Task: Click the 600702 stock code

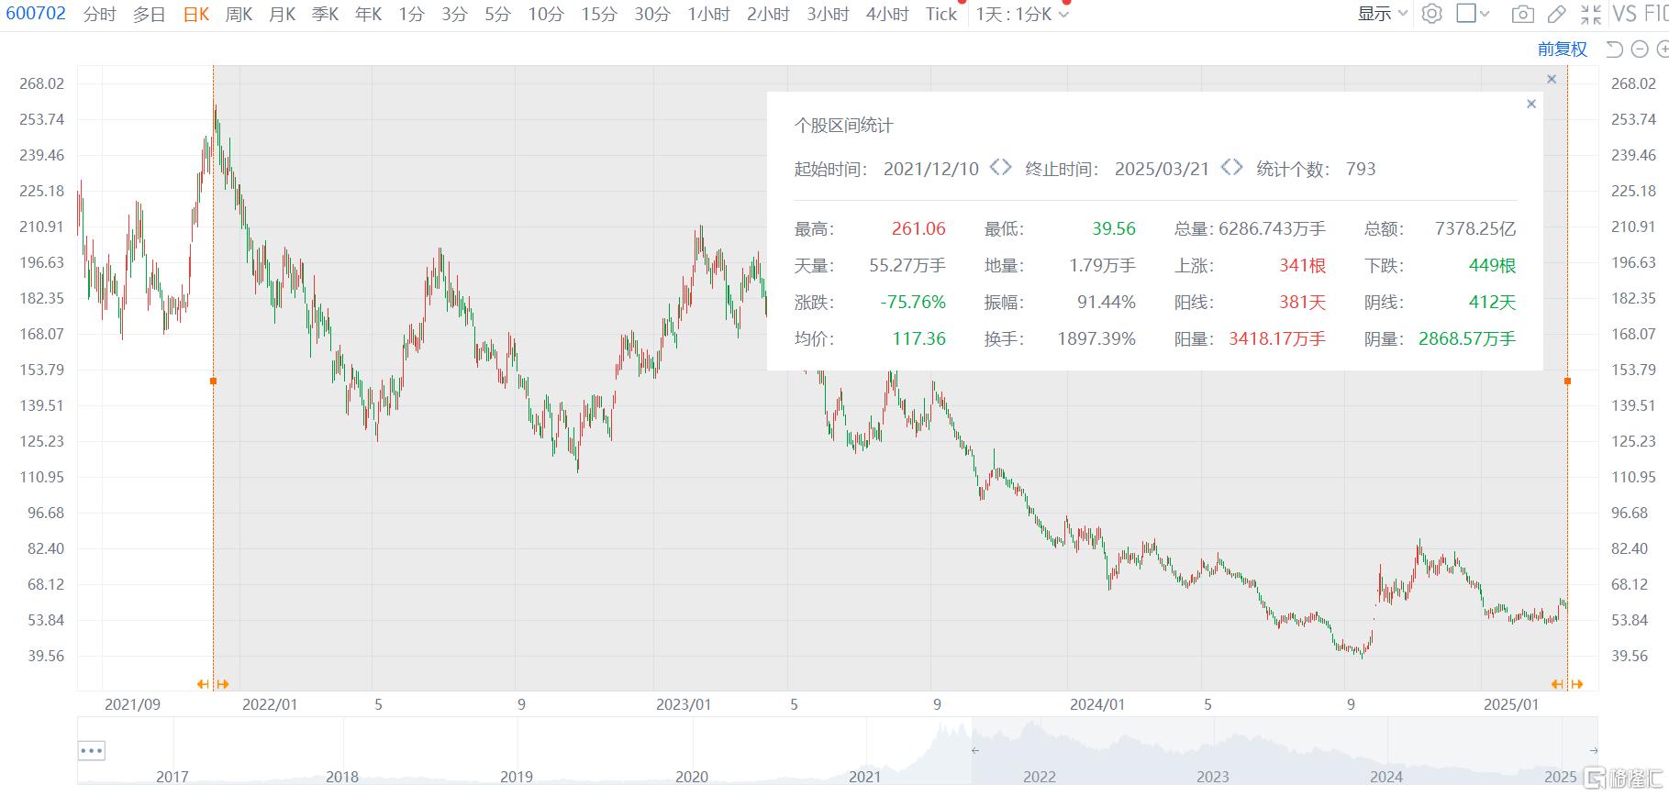Action: 36,14
